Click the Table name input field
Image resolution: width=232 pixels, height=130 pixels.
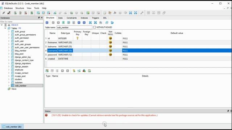74,27
